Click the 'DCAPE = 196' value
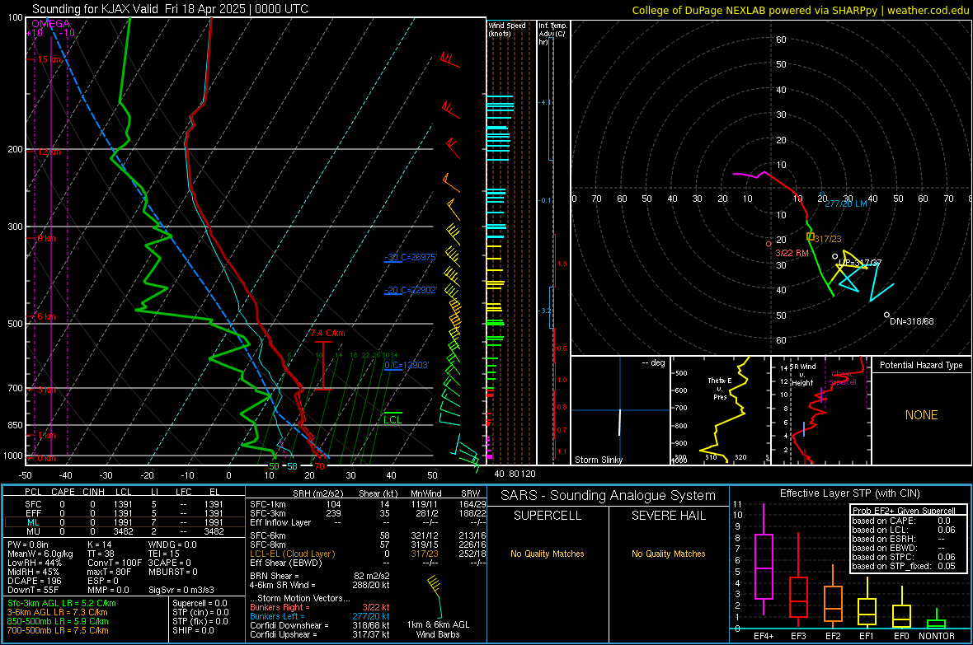Viewport: 973px width, 645px height. (33, 581)
